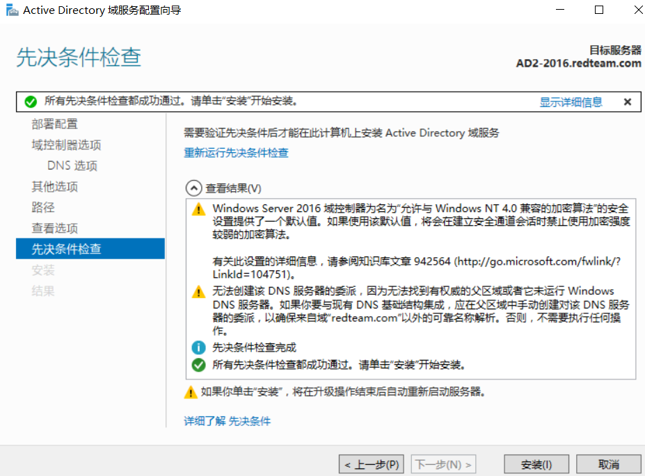Select 查看选项 step
The width and height of the screenshot is (645, 476).
55,228
